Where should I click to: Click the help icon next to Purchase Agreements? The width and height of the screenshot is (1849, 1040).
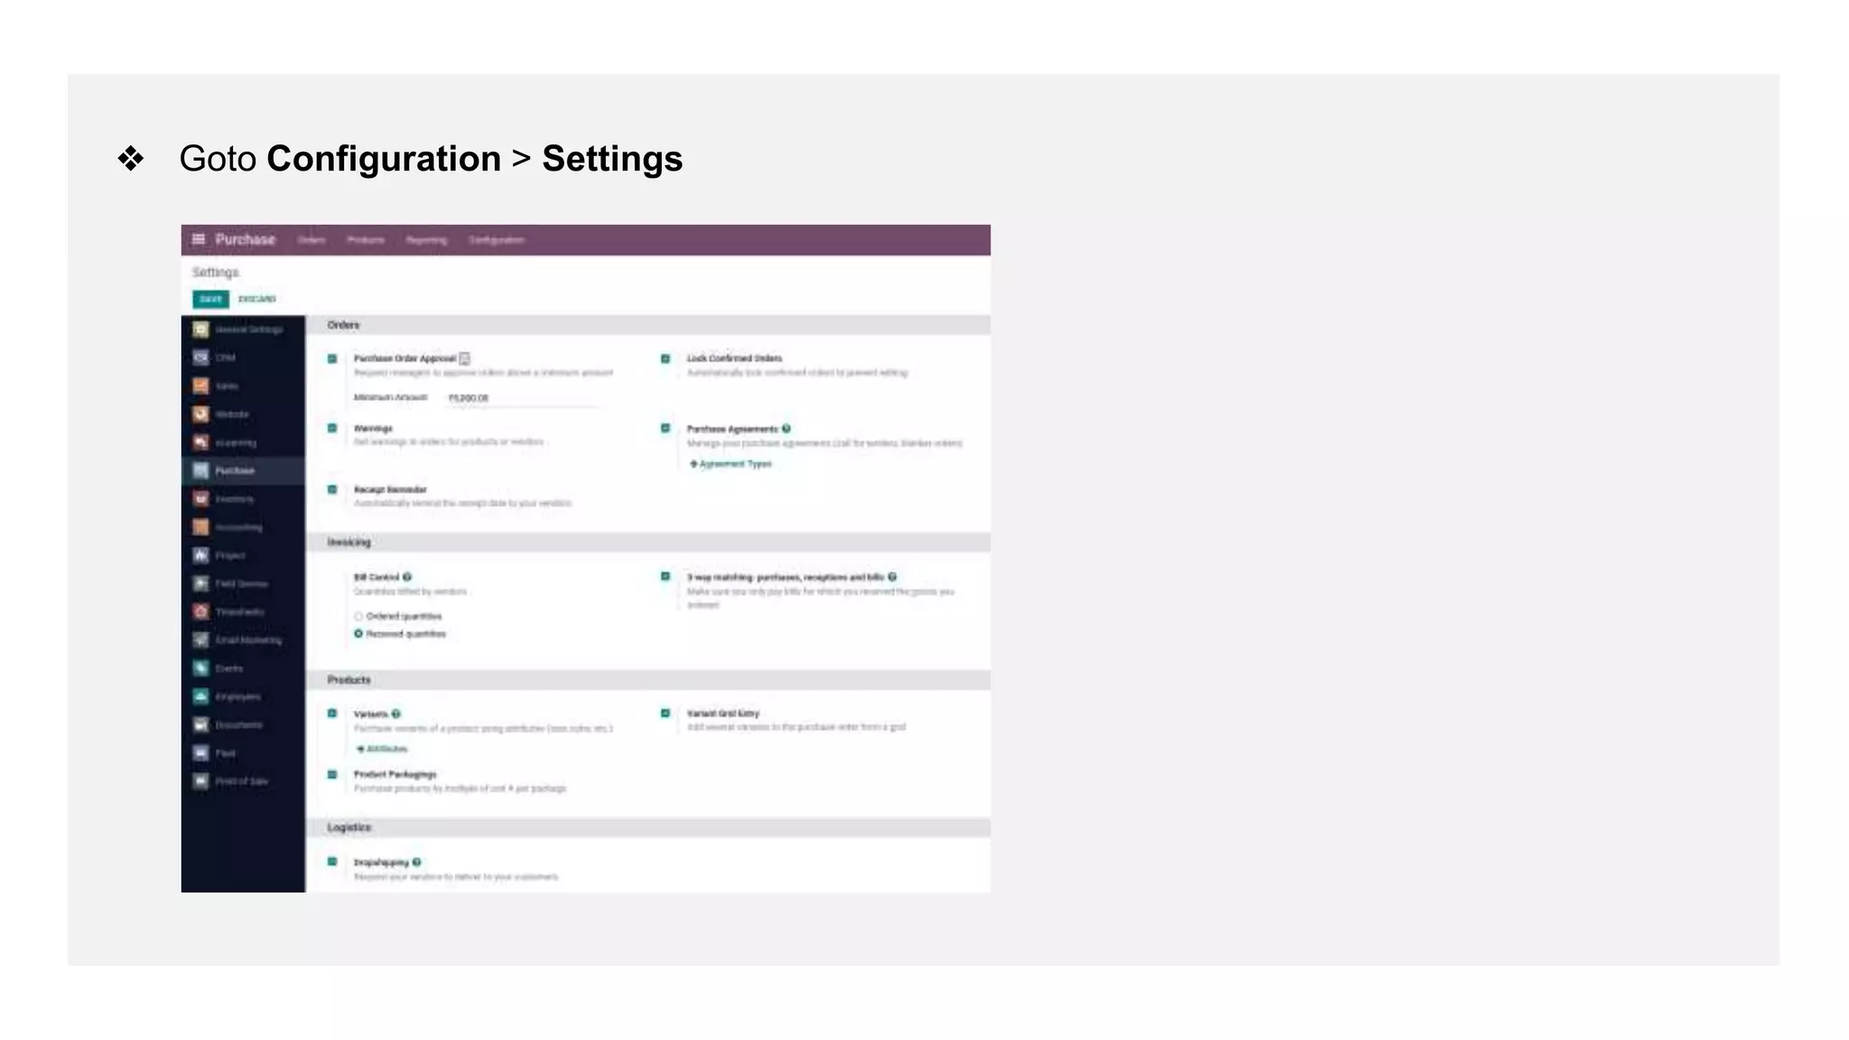click(786, 429)
